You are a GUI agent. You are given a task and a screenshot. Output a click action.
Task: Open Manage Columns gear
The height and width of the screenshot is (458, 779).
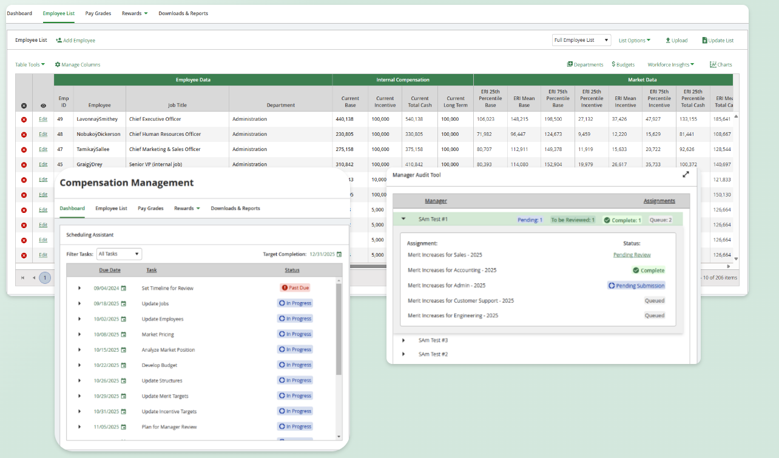pyautogui.click(x=58, y=64)
